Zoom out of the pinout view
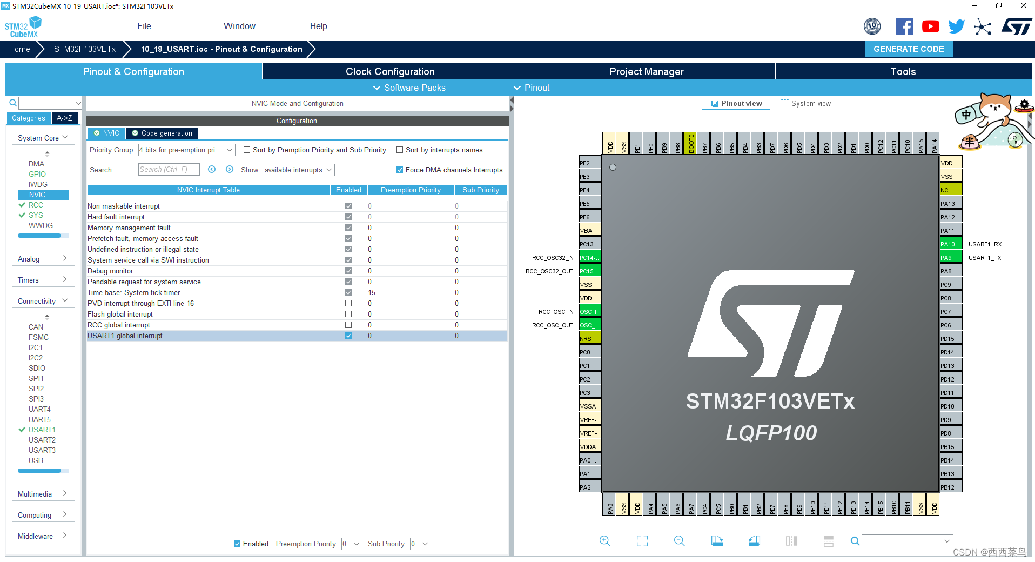 (679, 540)
